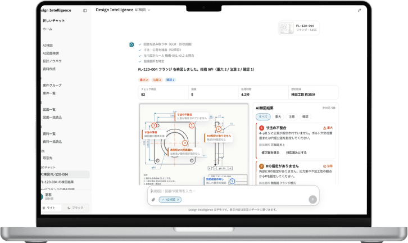Click the AI検図結果 panel heading
408x243 pixels.
tap(264, 108)
